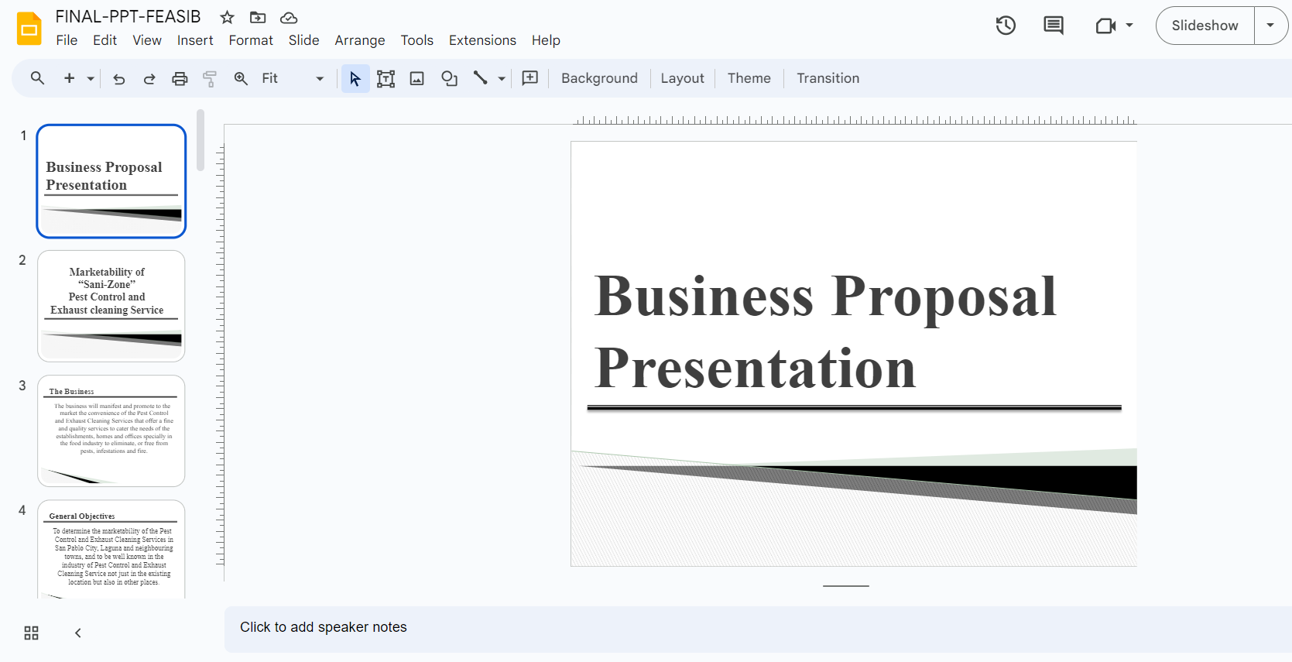This screenshot has height=662, width=1292.
Task: Start the Slideshow
Action: coord(1205,26)
